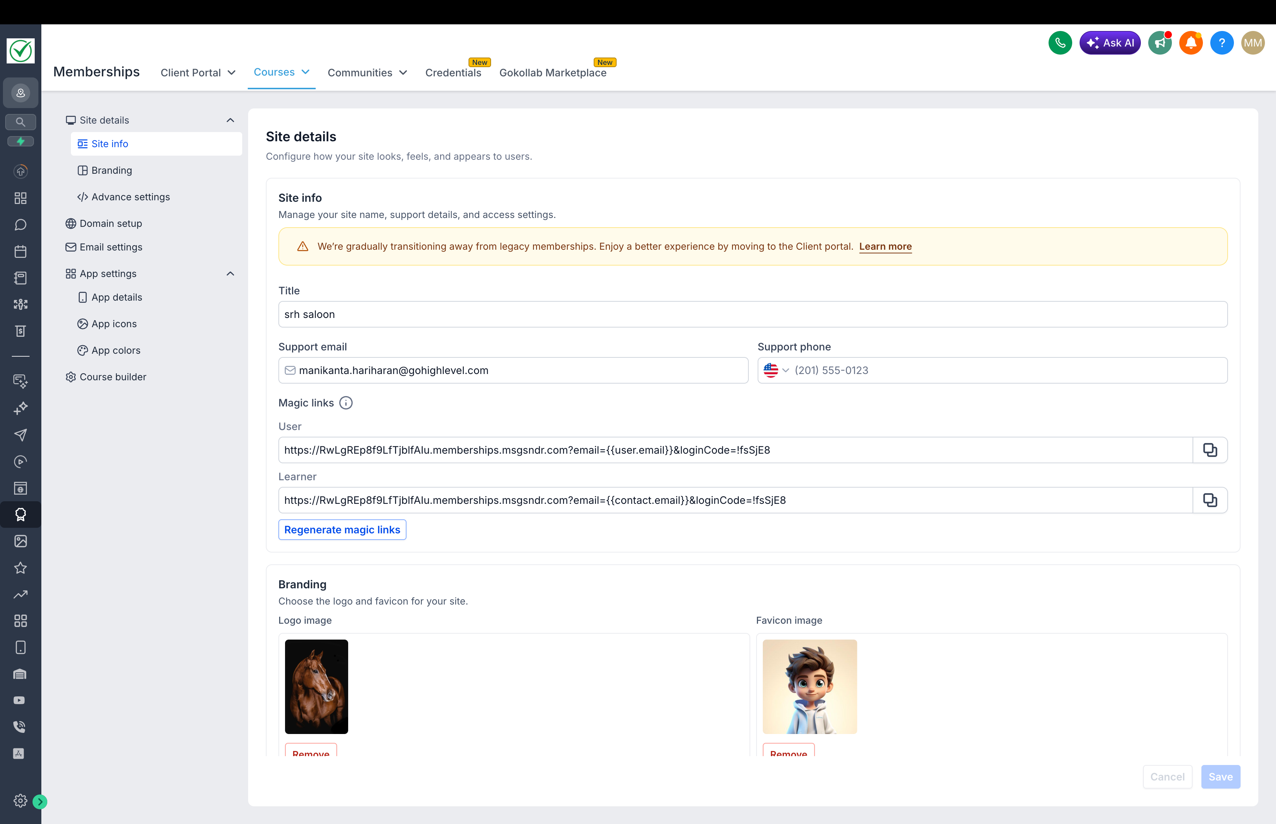Open the green phone dialer icon

[1060, 43]
